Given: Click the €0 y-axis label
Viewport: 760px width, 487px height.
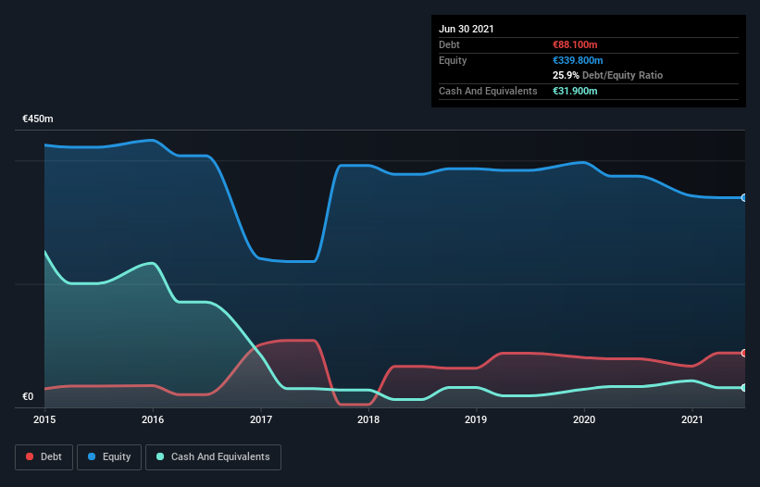Looking at the screenshot, I should click(28, 396).
